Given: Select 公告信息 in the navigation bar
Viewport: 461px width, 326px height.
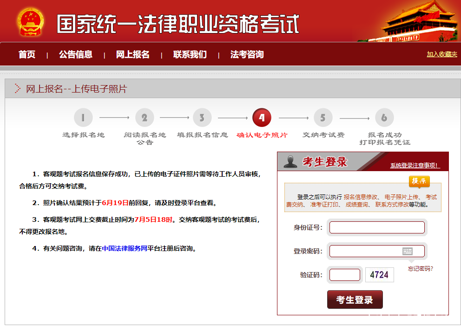Looking at the screenshot, I should click(75, 54).
